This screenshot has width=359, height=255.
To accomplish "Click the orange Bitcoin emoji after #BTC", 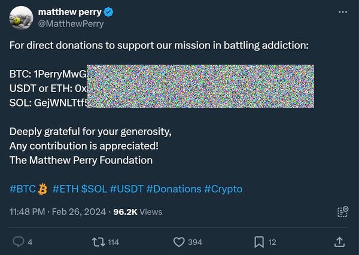I will [42, 189].
